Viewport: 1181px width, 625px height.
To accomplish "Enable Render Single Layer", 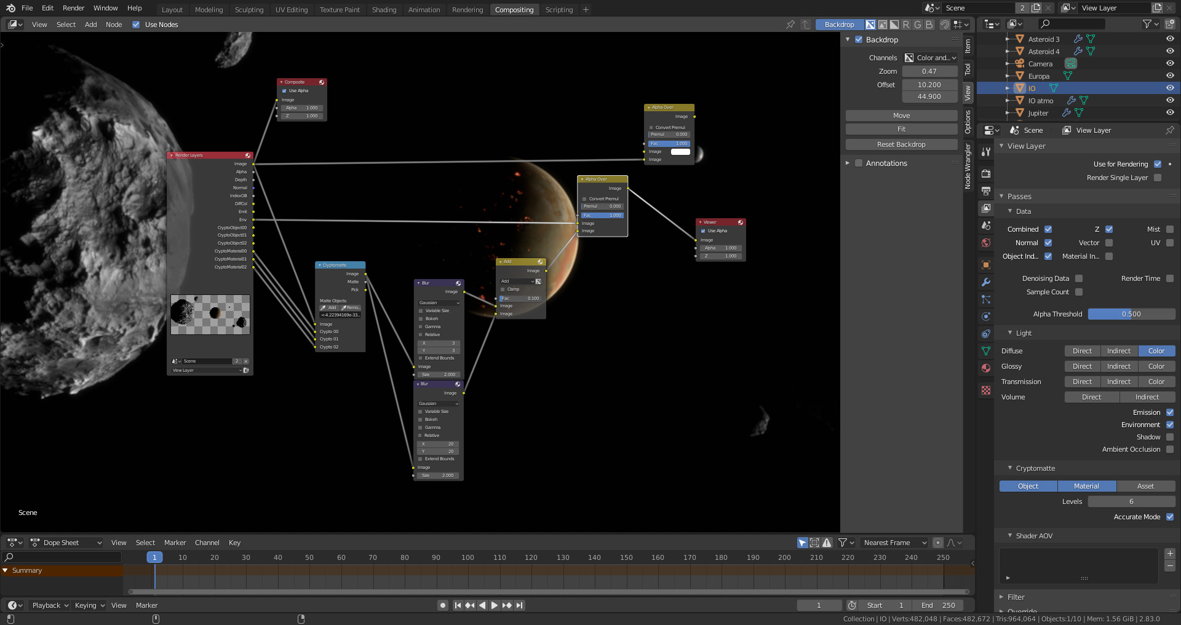I will [x=1158, y=178].
